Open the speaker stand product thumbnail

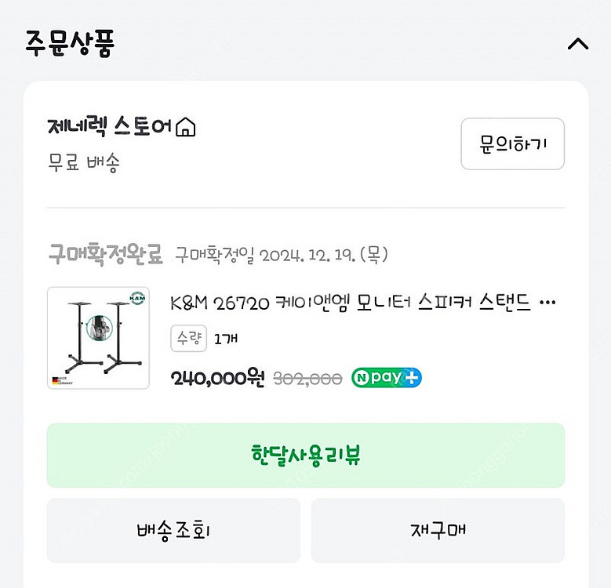pos(98,338)
